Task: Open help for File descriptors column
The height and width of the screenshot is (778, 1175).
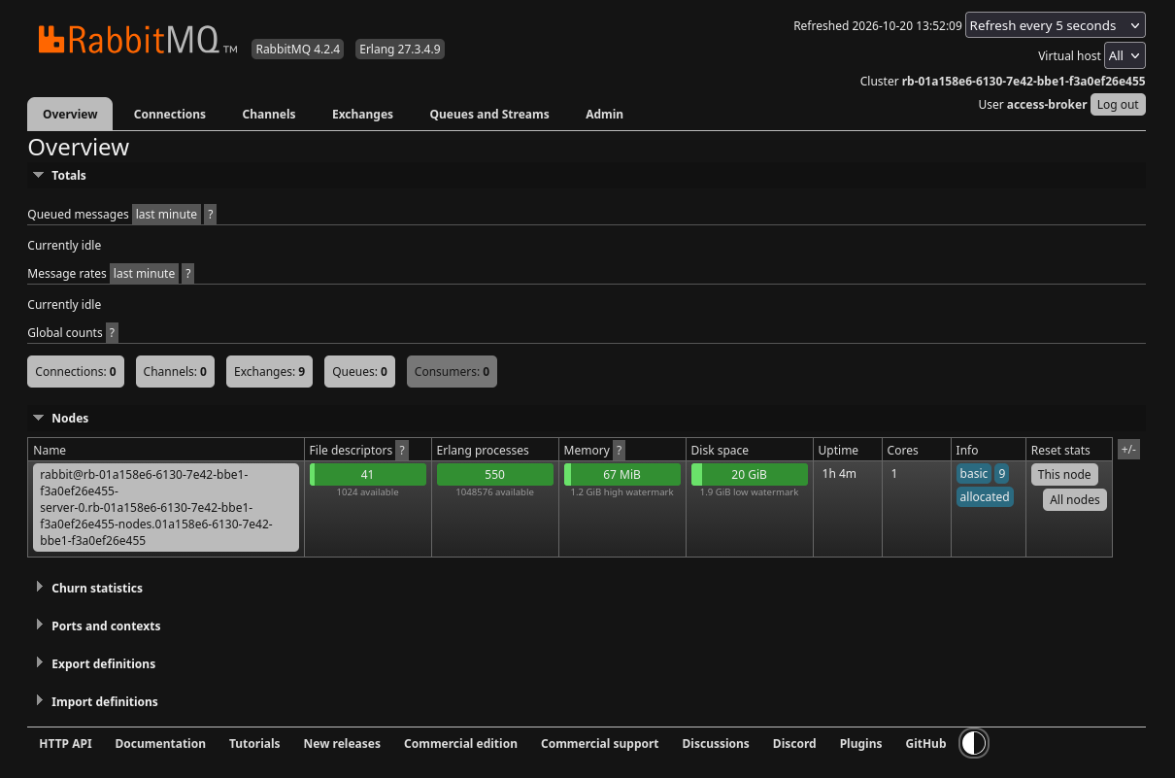Action: click(402, 451)
